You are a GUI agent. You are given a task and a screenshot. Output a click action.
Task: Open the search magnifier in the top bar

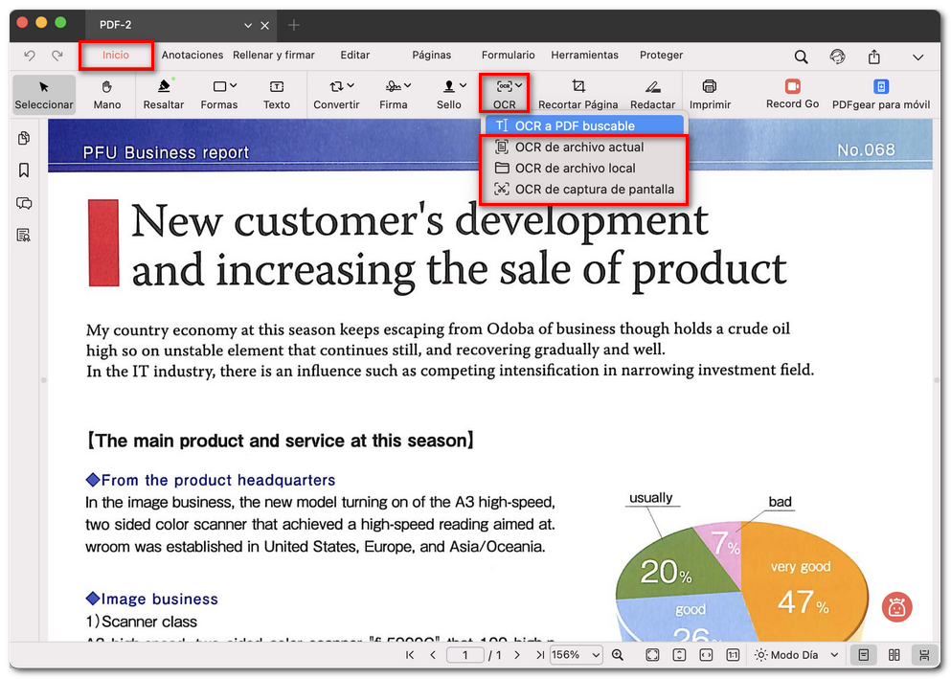[801, 57]
